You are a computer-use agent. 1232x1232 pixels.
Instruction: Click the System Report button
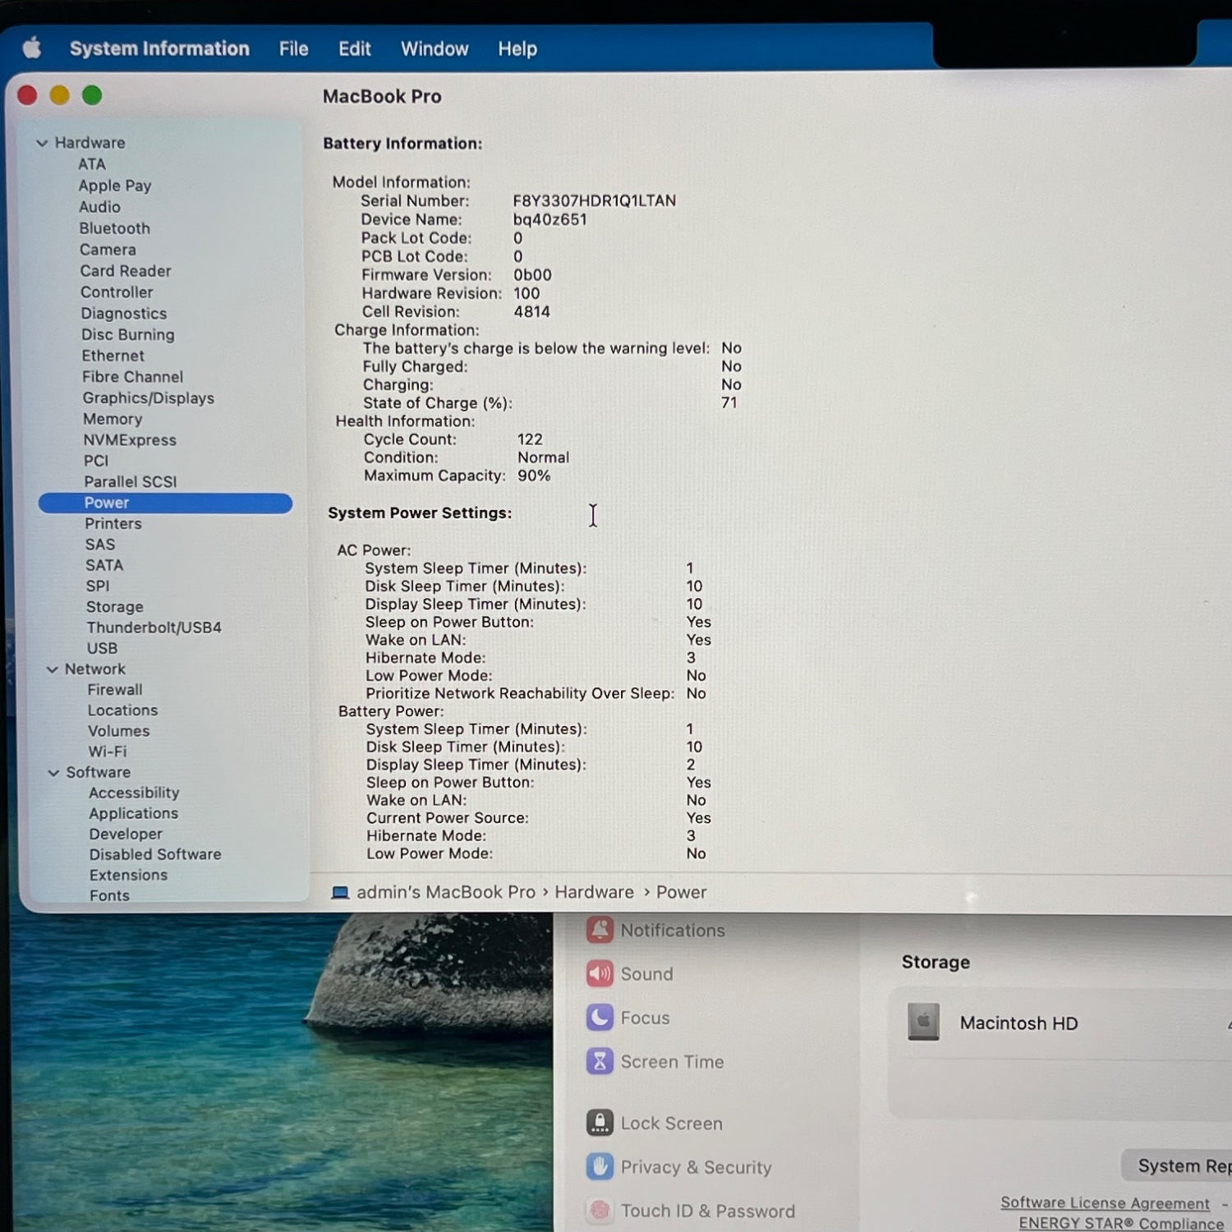tap(1178, 1165)
